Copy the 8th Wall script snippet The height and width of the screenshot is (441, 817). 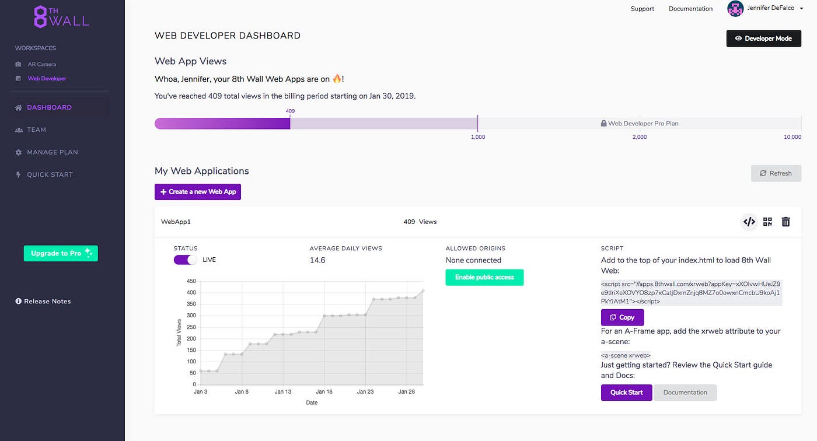point(622,317)
